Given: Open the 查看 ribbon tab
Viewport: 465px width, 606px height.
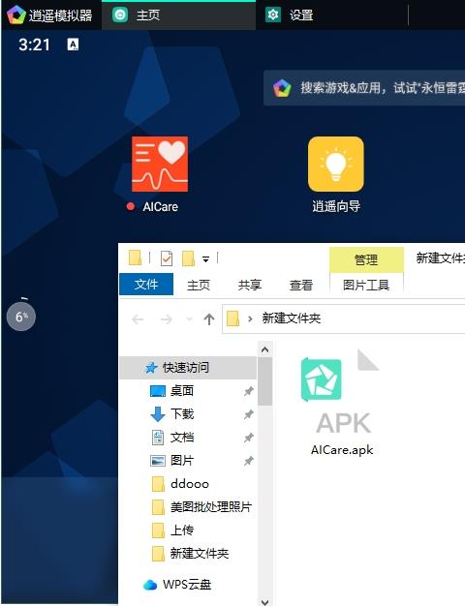Looking at the screenshot, I should click(x=300, y=285).
